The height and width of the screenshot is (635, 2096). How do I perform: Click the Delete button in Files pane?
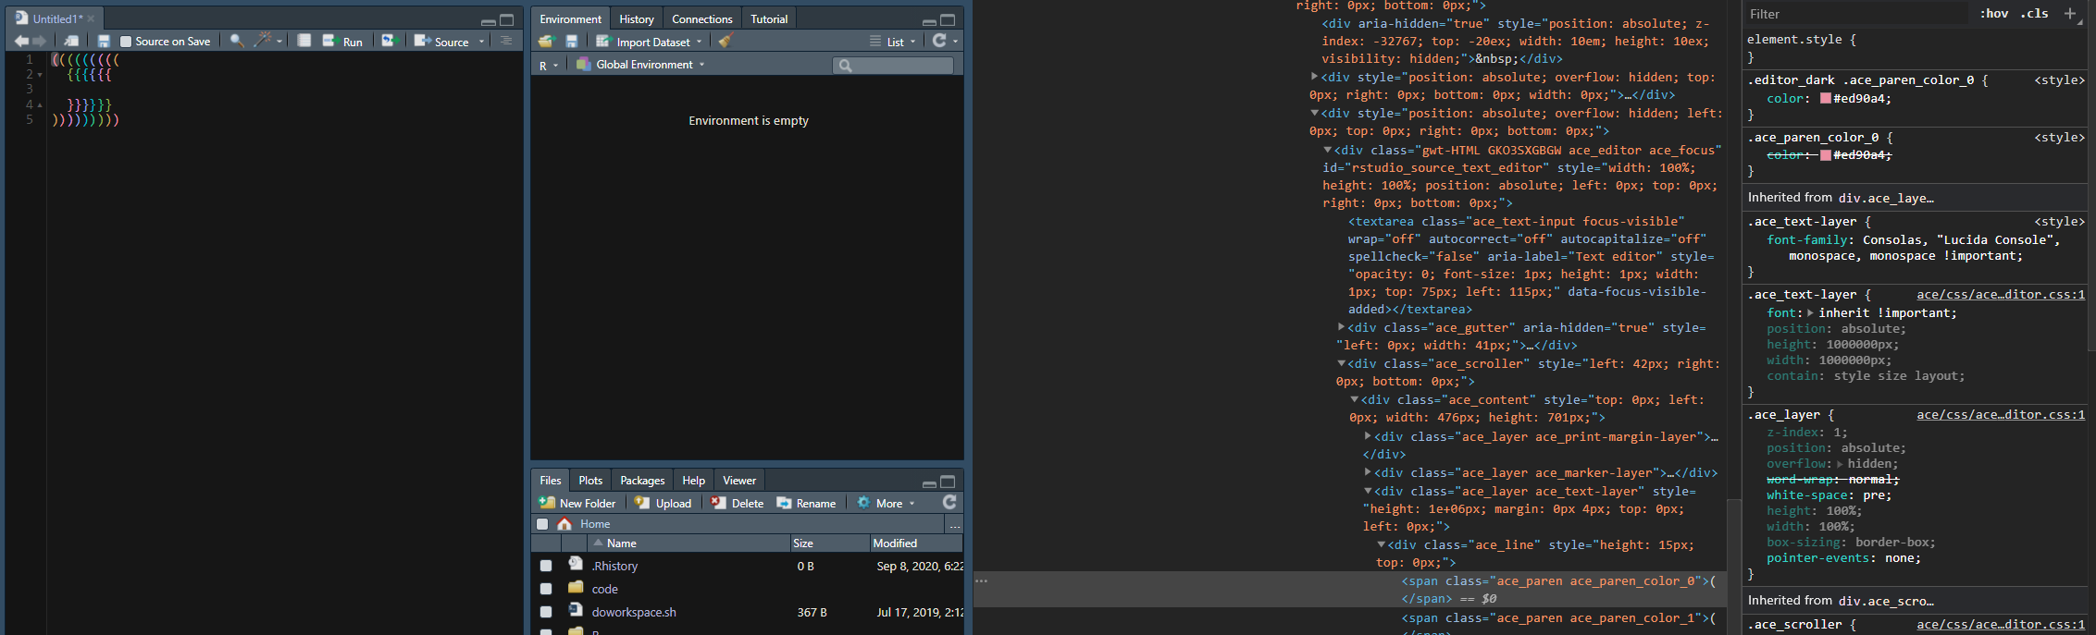(738, 503)
